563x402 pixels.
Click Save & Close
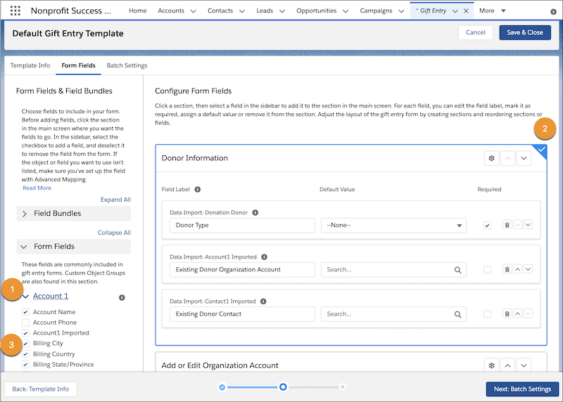click(525, 32)
